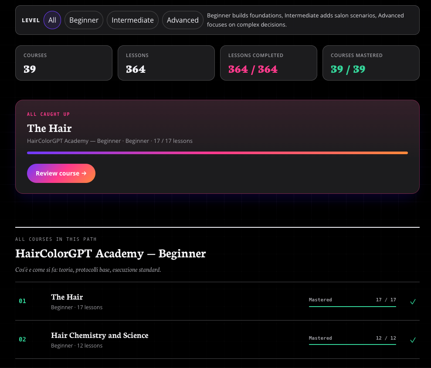Click the arrow in Review course button
This screenshot has height=368, width=431.
coord(84,173)
